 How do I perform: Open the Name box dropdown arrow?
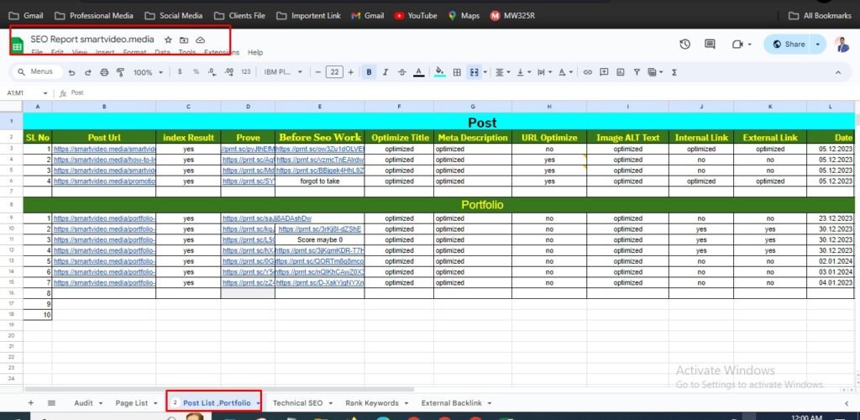pyautogui.click(x=45, y=93)
